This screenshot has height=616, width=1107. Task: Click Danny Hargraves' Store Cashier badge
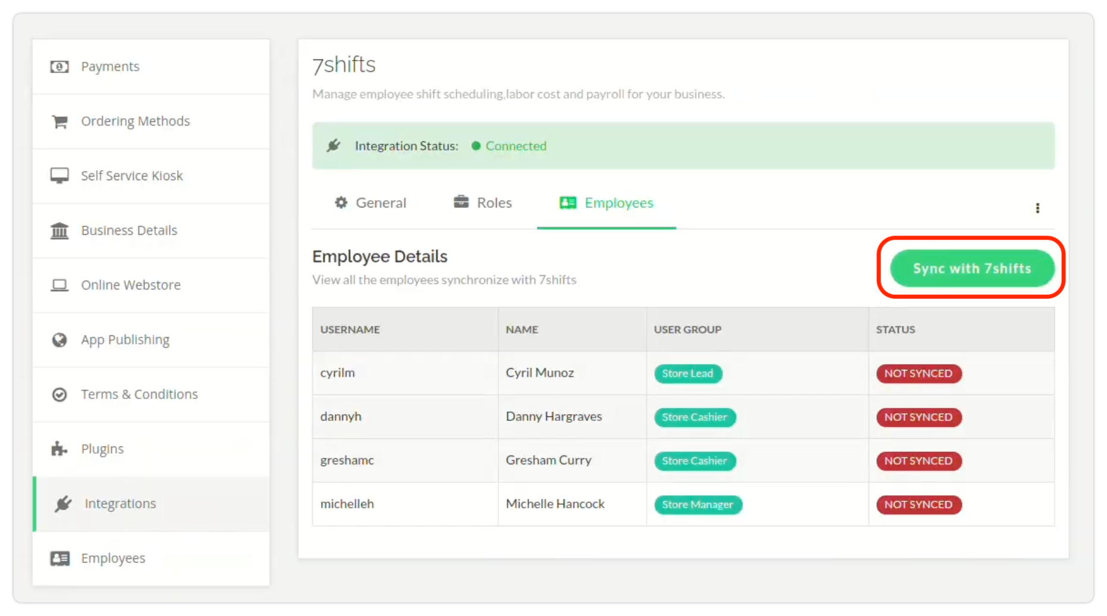pyautogui.click(x=695, y=417)
